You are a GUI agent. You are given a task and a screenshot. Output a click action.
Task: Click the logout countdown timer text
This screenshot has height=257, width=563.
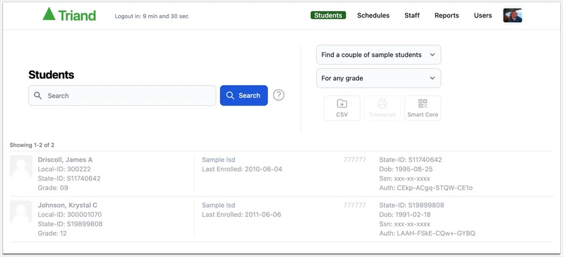[x=152, y=16]
